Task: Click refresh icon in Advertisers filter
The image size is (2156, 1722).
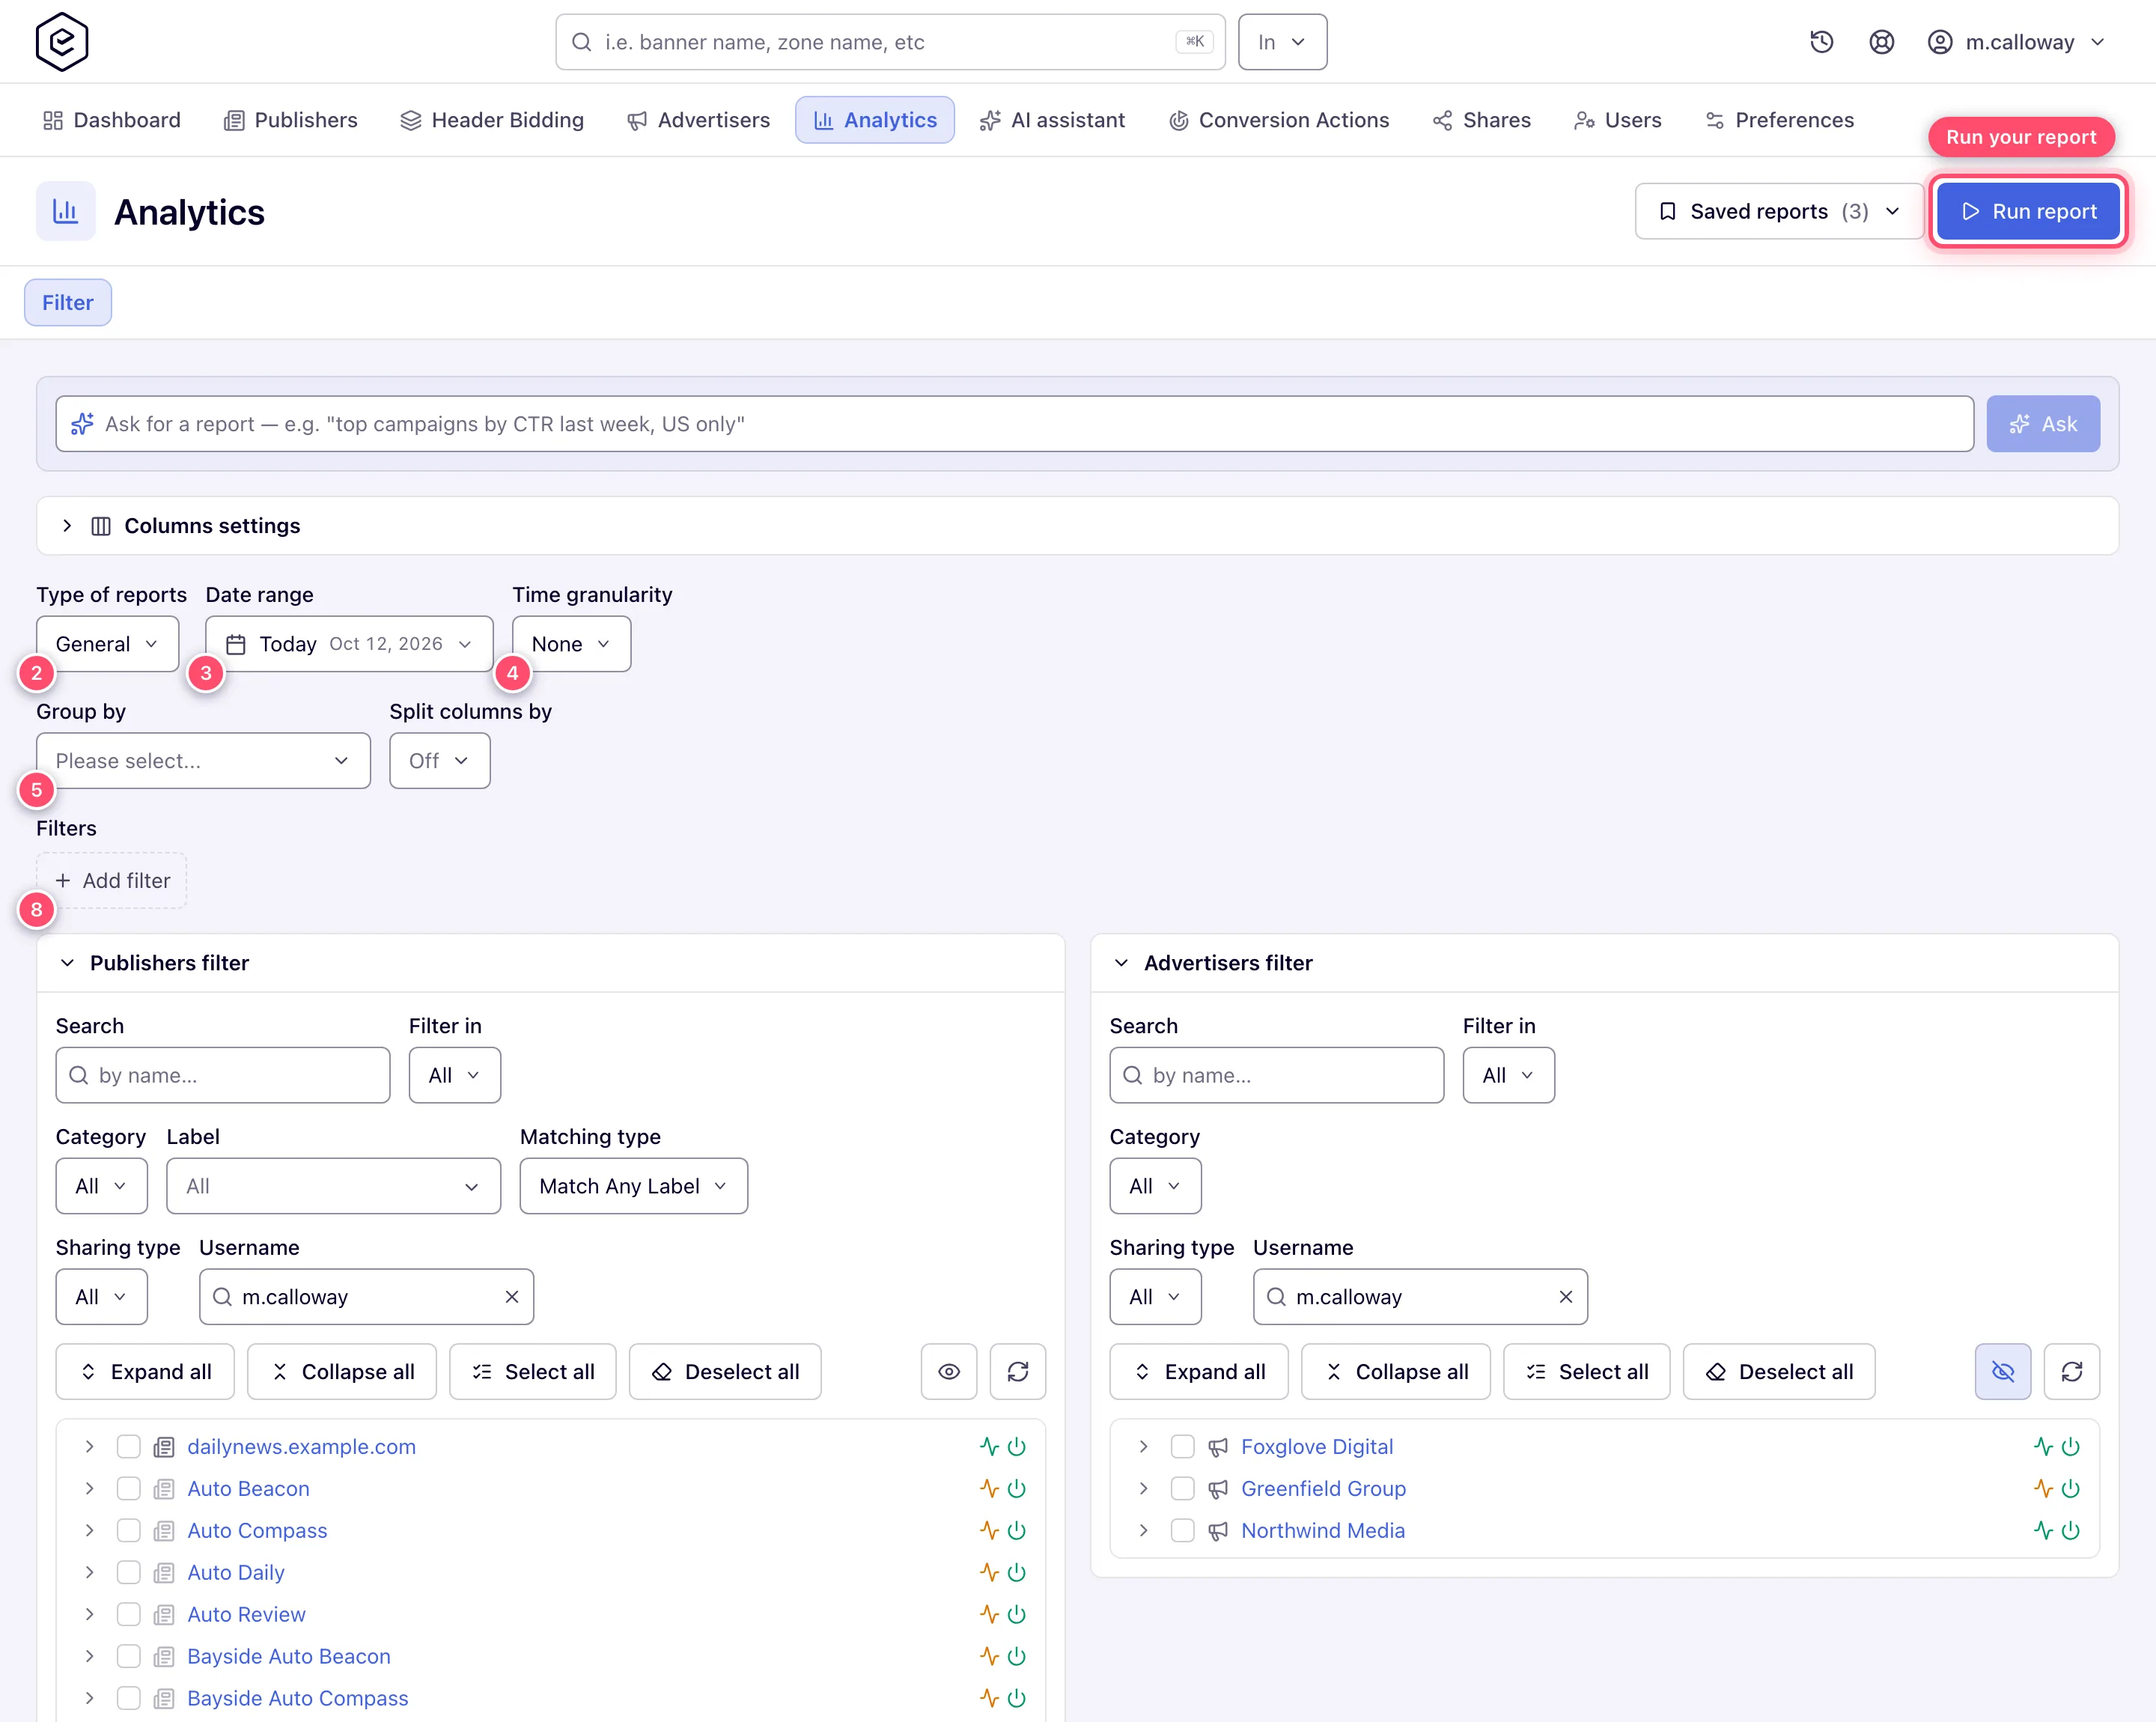Action: pyautogui.click(x=2072, y=1372)
